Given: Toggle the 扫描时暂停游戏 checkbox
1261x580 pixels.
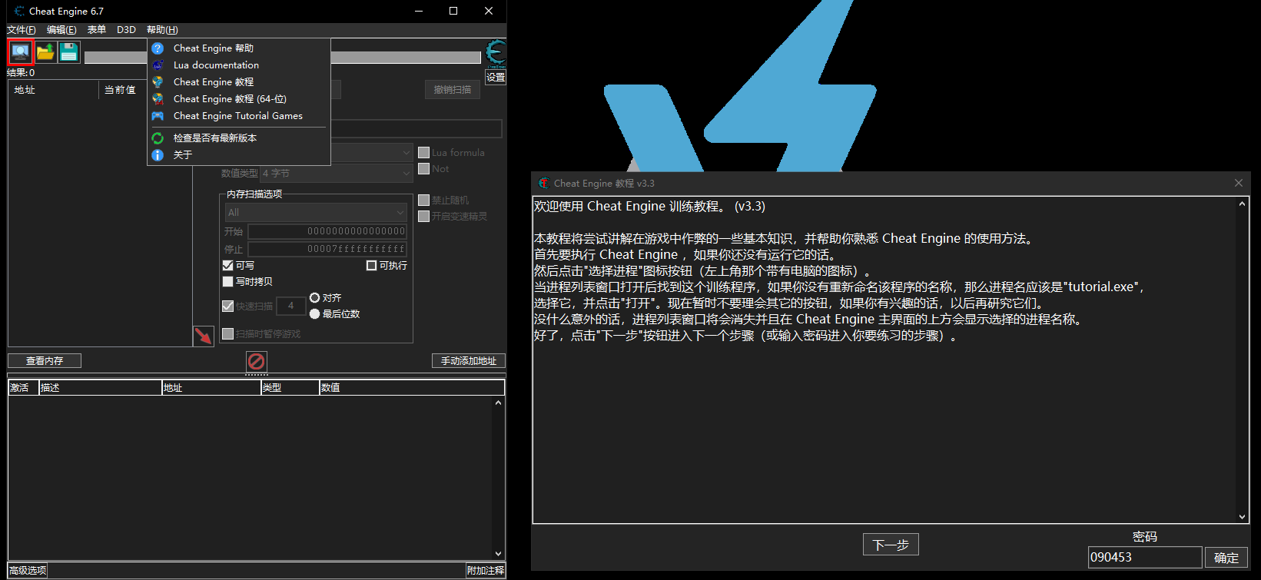Looking at the screenshot, I should 227,333.
